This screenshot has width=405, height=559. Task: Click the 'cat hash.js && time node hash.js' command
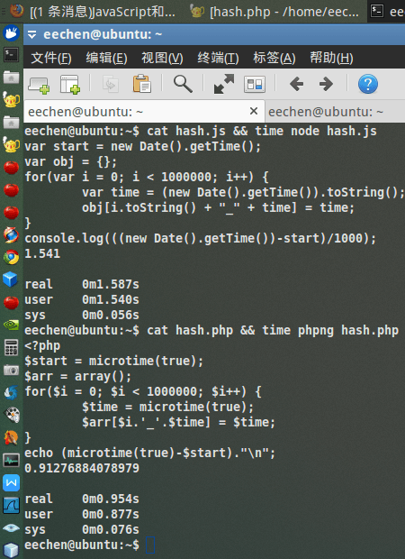coord(262,131)
